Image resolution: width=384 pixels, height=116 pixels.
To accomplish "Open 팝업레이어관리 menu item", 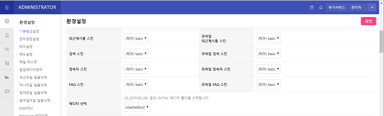I will click(31, 70).
